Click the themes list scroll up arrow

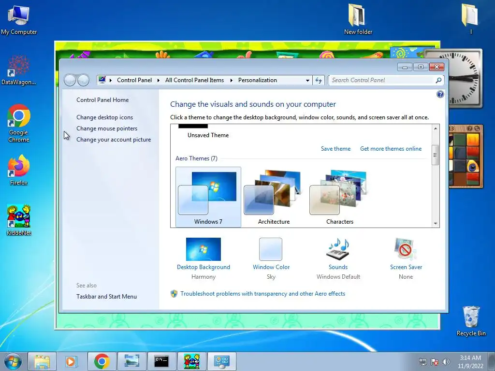point(436,128)
